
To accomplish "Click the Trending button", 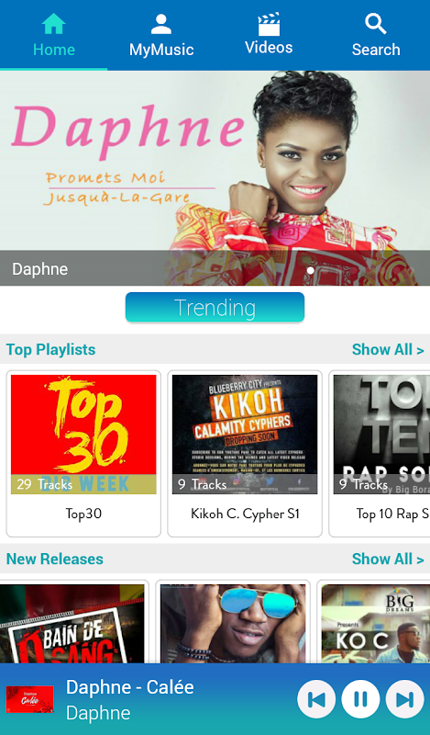I will [215, 308].
